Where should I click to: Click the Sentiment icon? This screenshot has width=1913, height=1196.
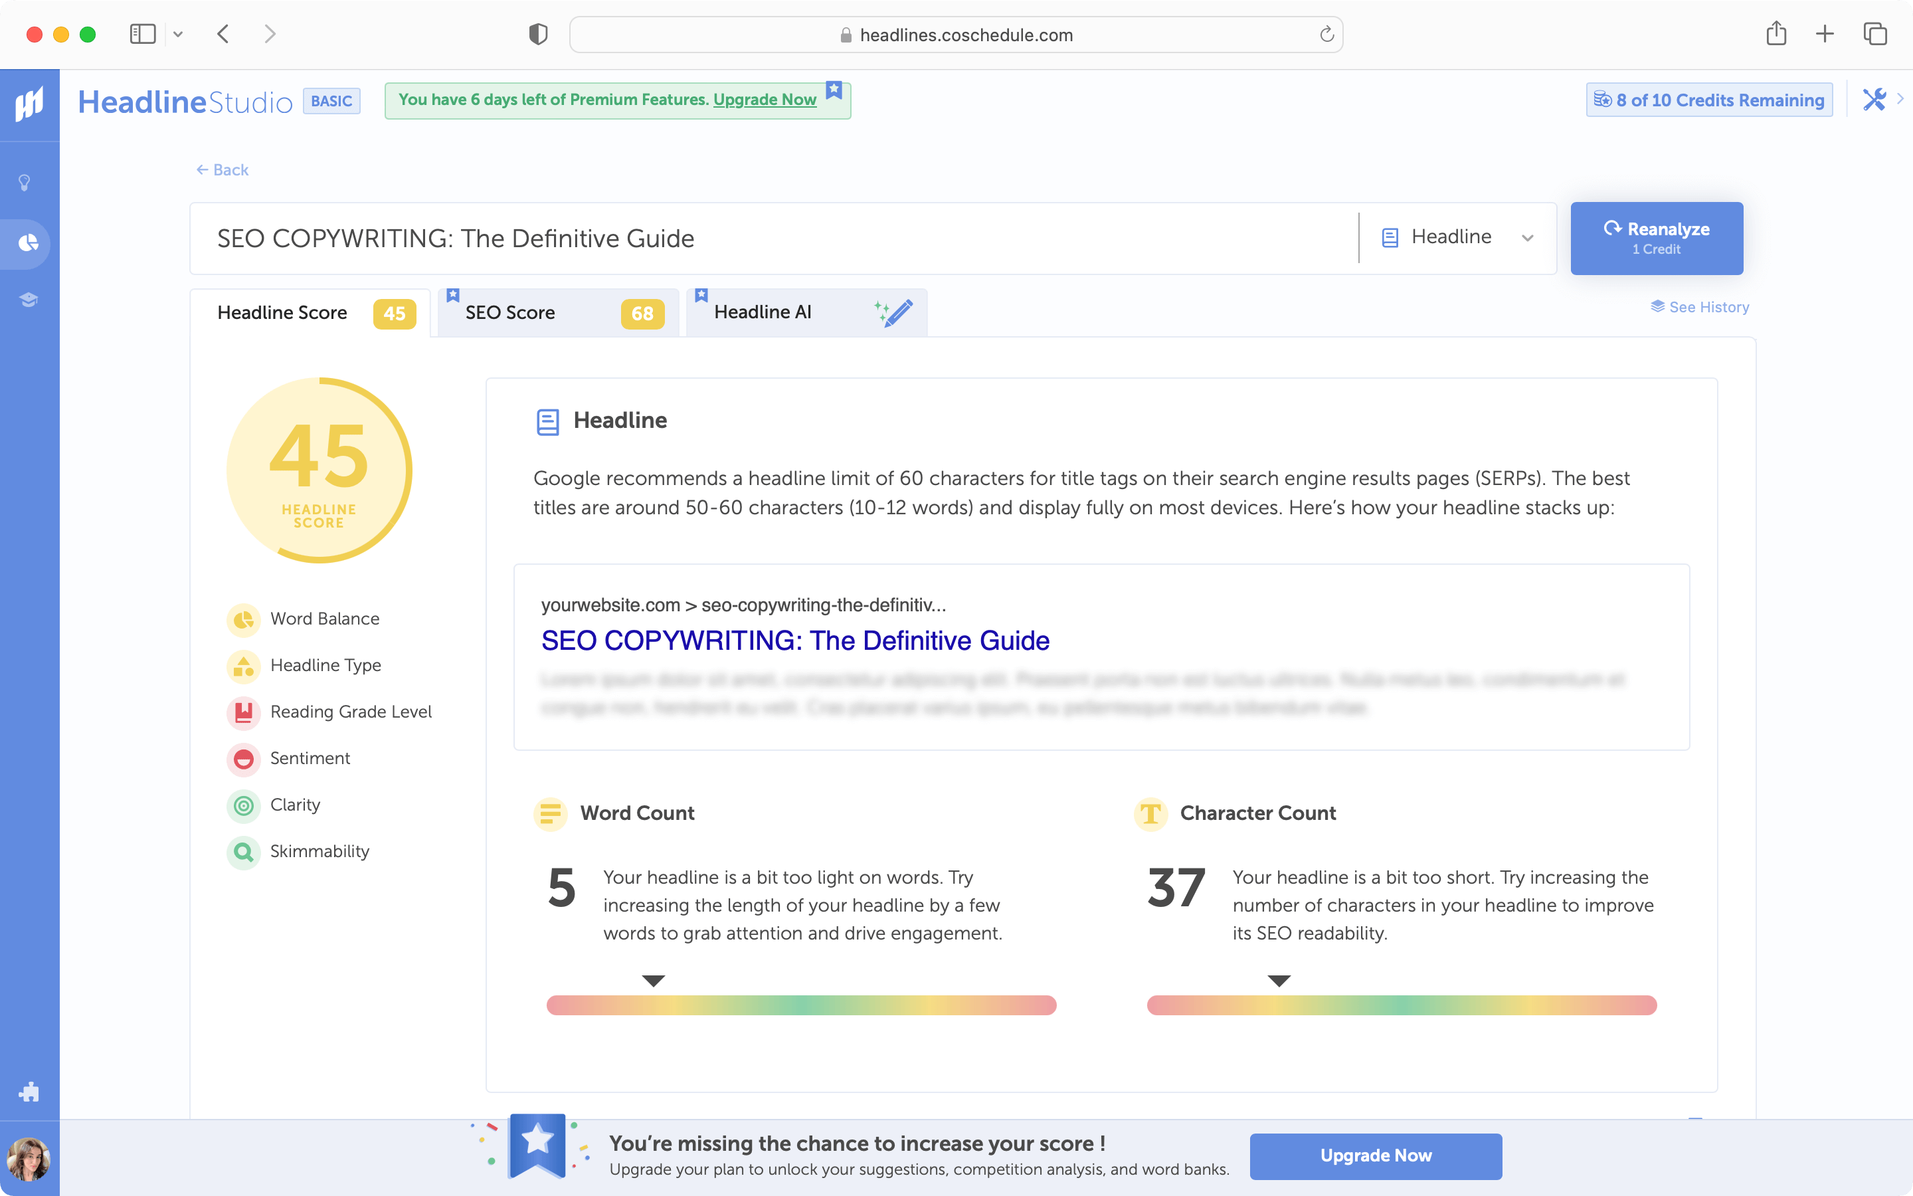pos(244,759)
